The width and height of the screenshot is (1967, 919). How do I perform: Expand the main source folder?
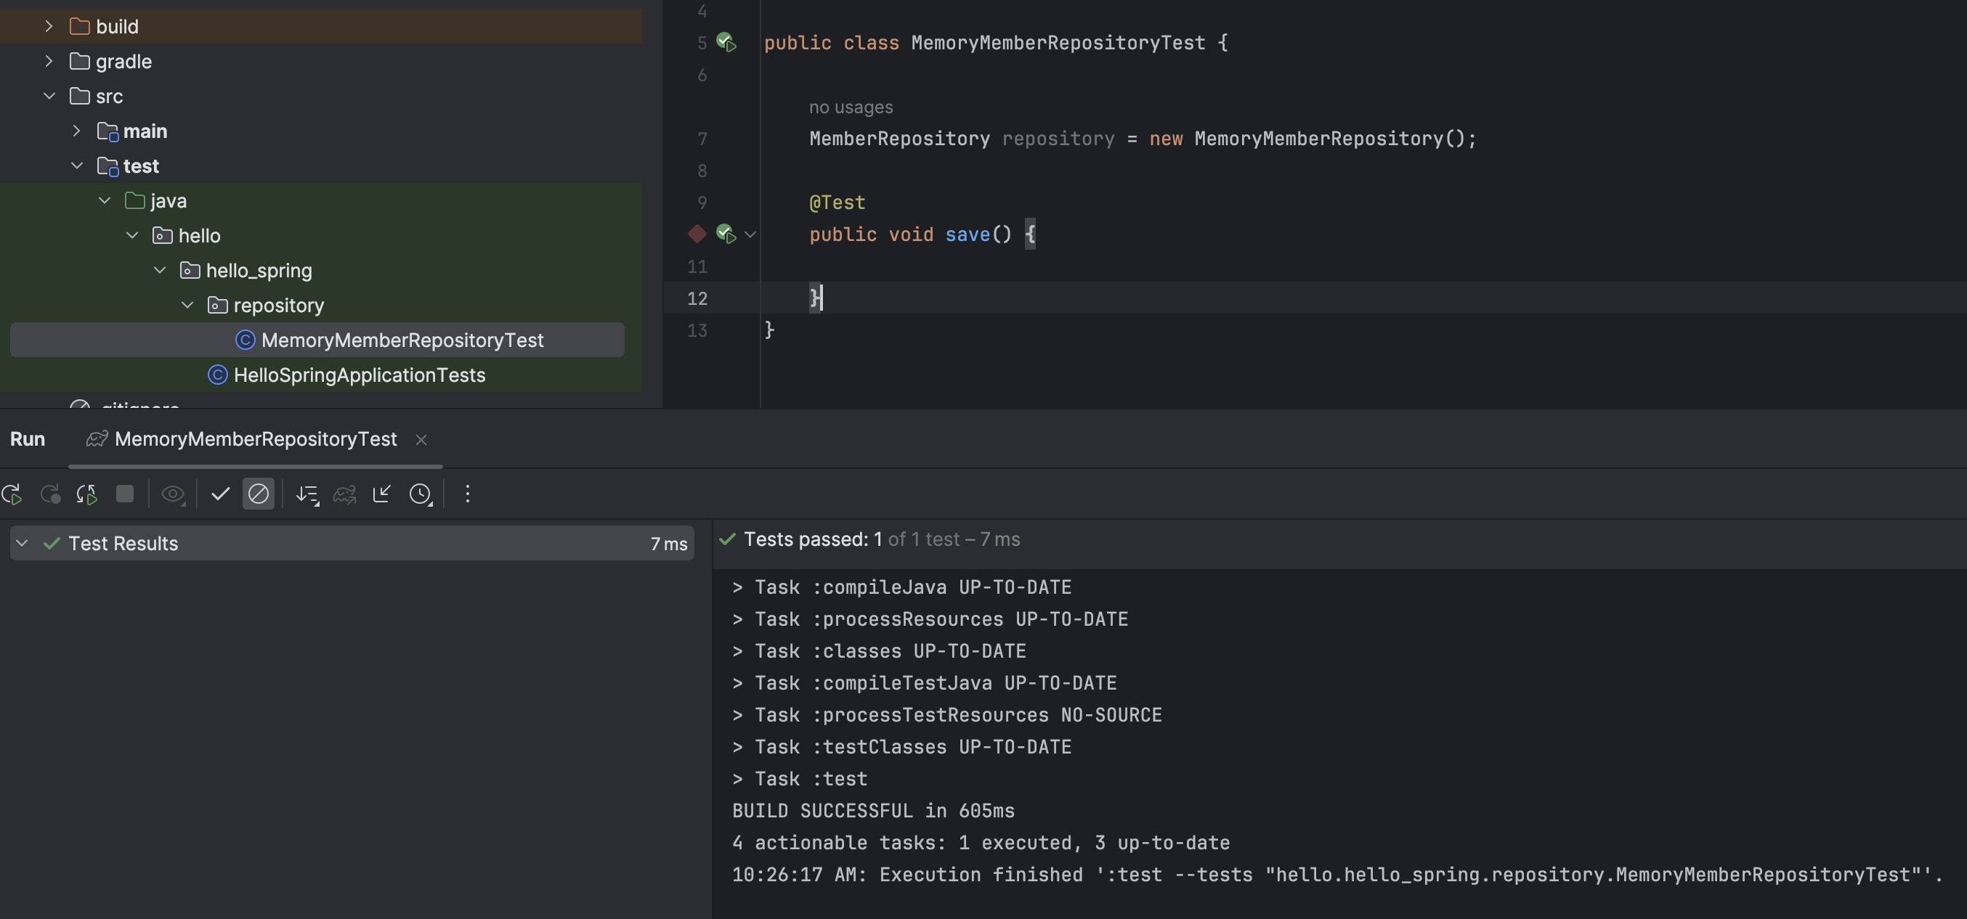tap(76, 131)
